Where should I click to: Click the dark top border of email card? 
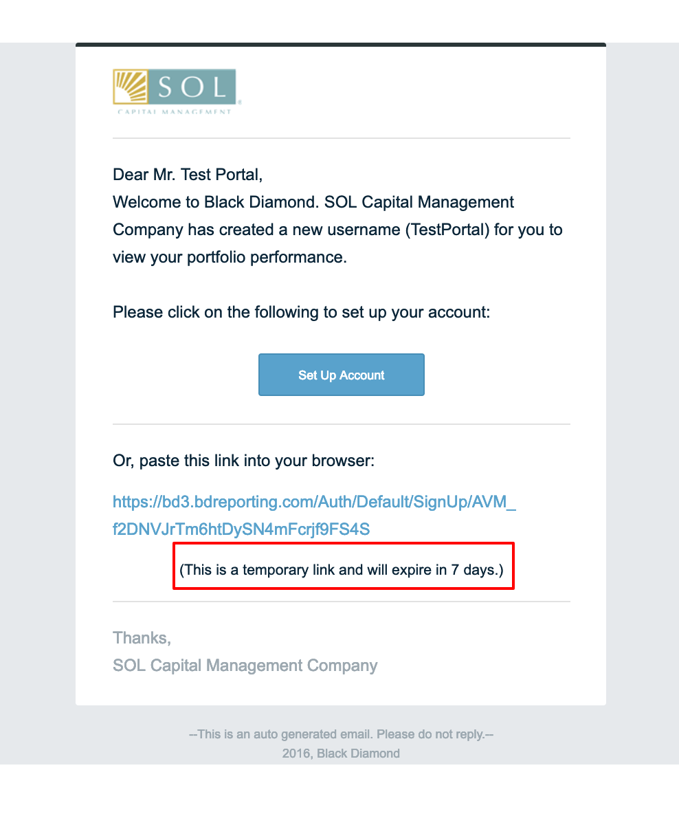pyautogui.click(x=341, y=45)
